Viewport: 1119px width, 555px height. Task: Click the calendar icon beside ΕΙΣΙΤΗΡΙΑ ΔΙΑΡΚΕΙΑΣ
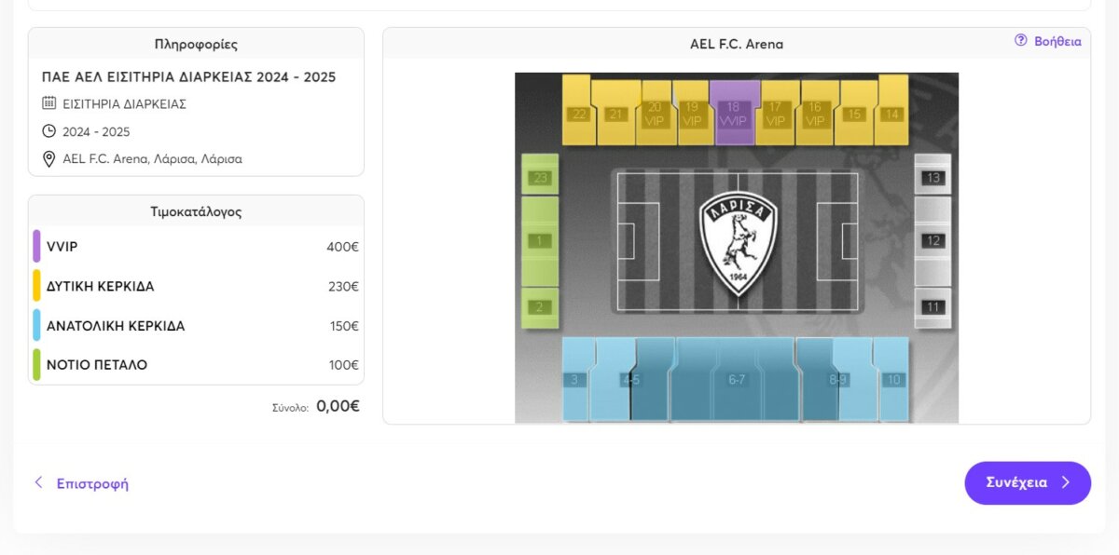click(x=49, y=103)
